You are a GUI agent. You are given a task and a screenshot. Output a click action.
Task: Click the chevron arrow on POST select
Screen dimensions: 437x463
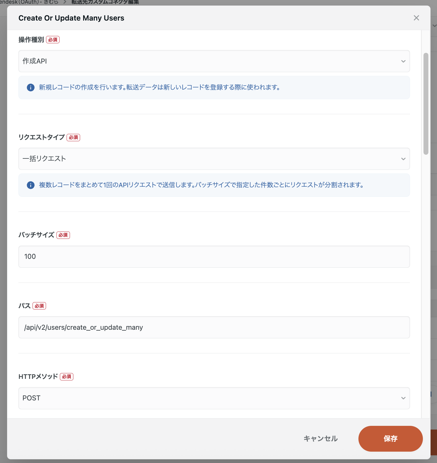tap(403, 398)
